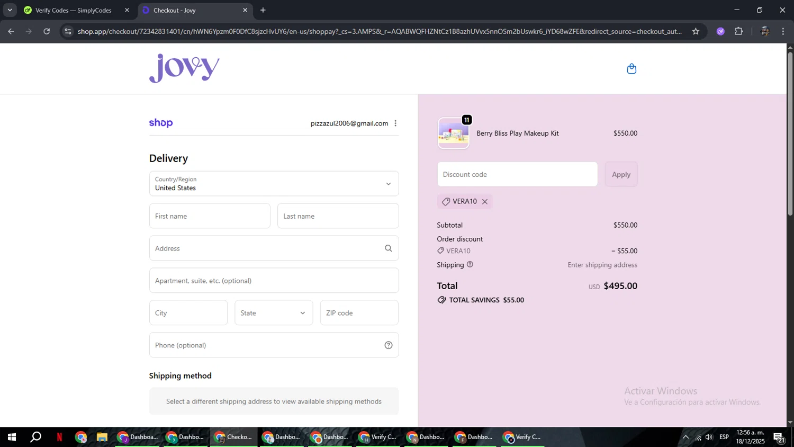This screenshot has width=794, height=447.
Task: Open a new browser tab
Action: [263, 10]
